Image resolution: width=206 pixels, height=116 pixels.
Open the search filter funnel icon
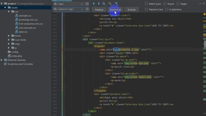point(116,4)
